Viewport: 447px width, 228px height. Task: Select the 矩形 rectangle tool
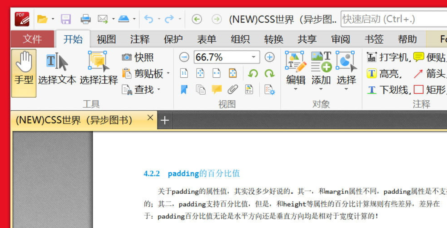click(430, 90)
